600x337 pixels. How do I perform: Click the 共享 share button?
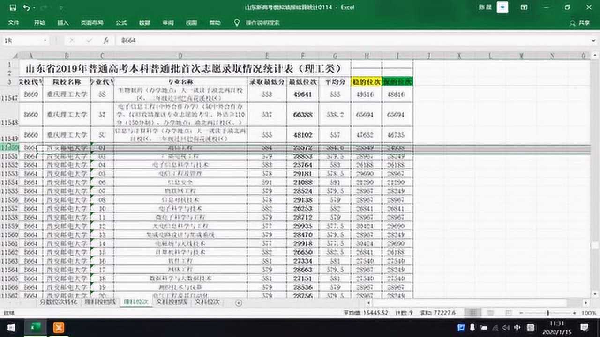click(x=579, y=22)
